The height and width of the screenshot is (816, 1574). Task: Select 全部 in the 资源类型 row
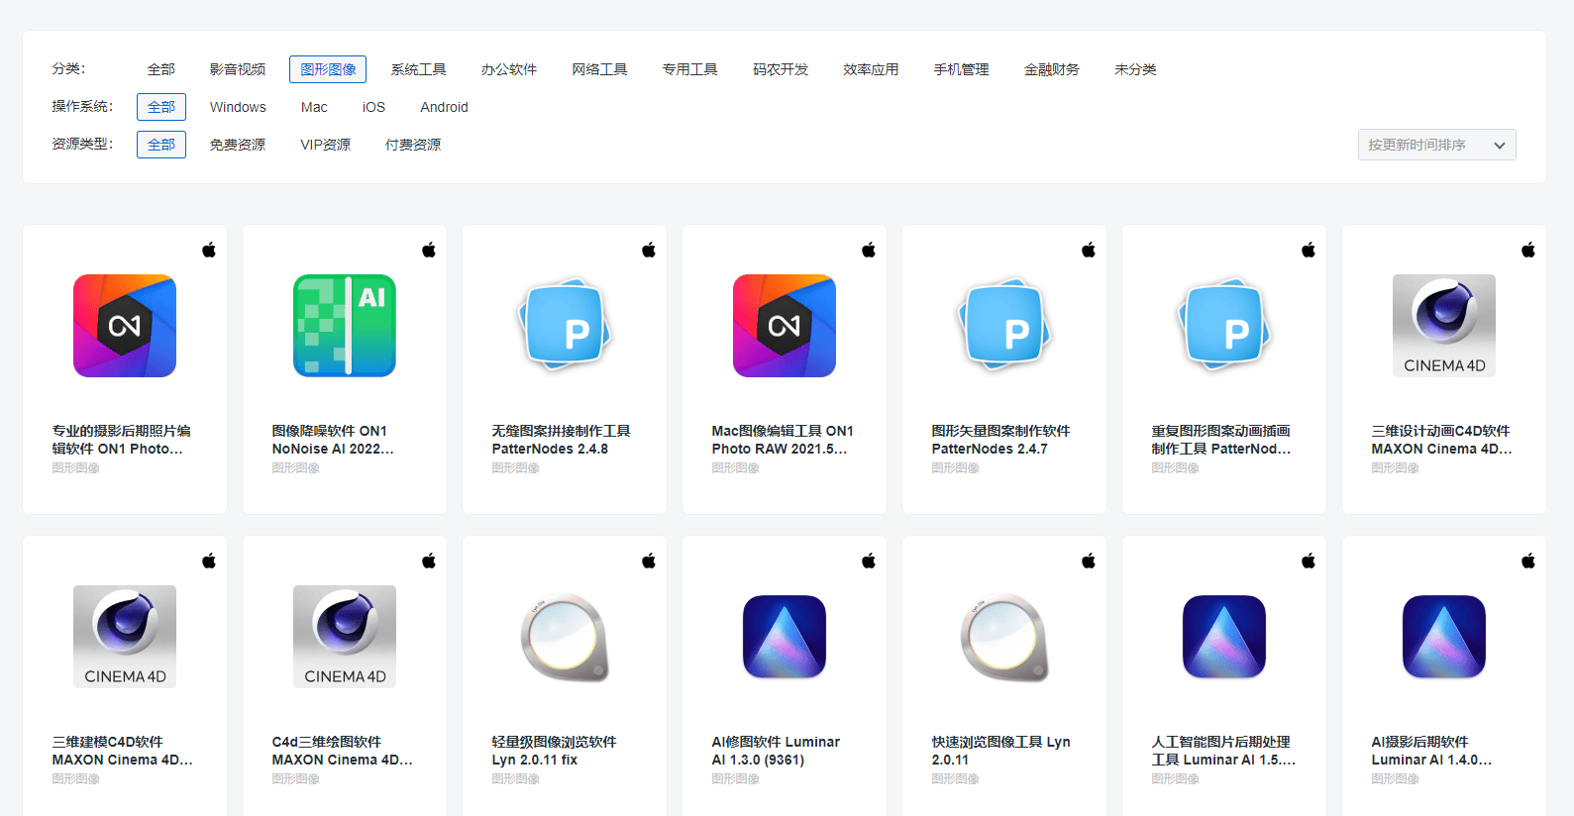161,145
